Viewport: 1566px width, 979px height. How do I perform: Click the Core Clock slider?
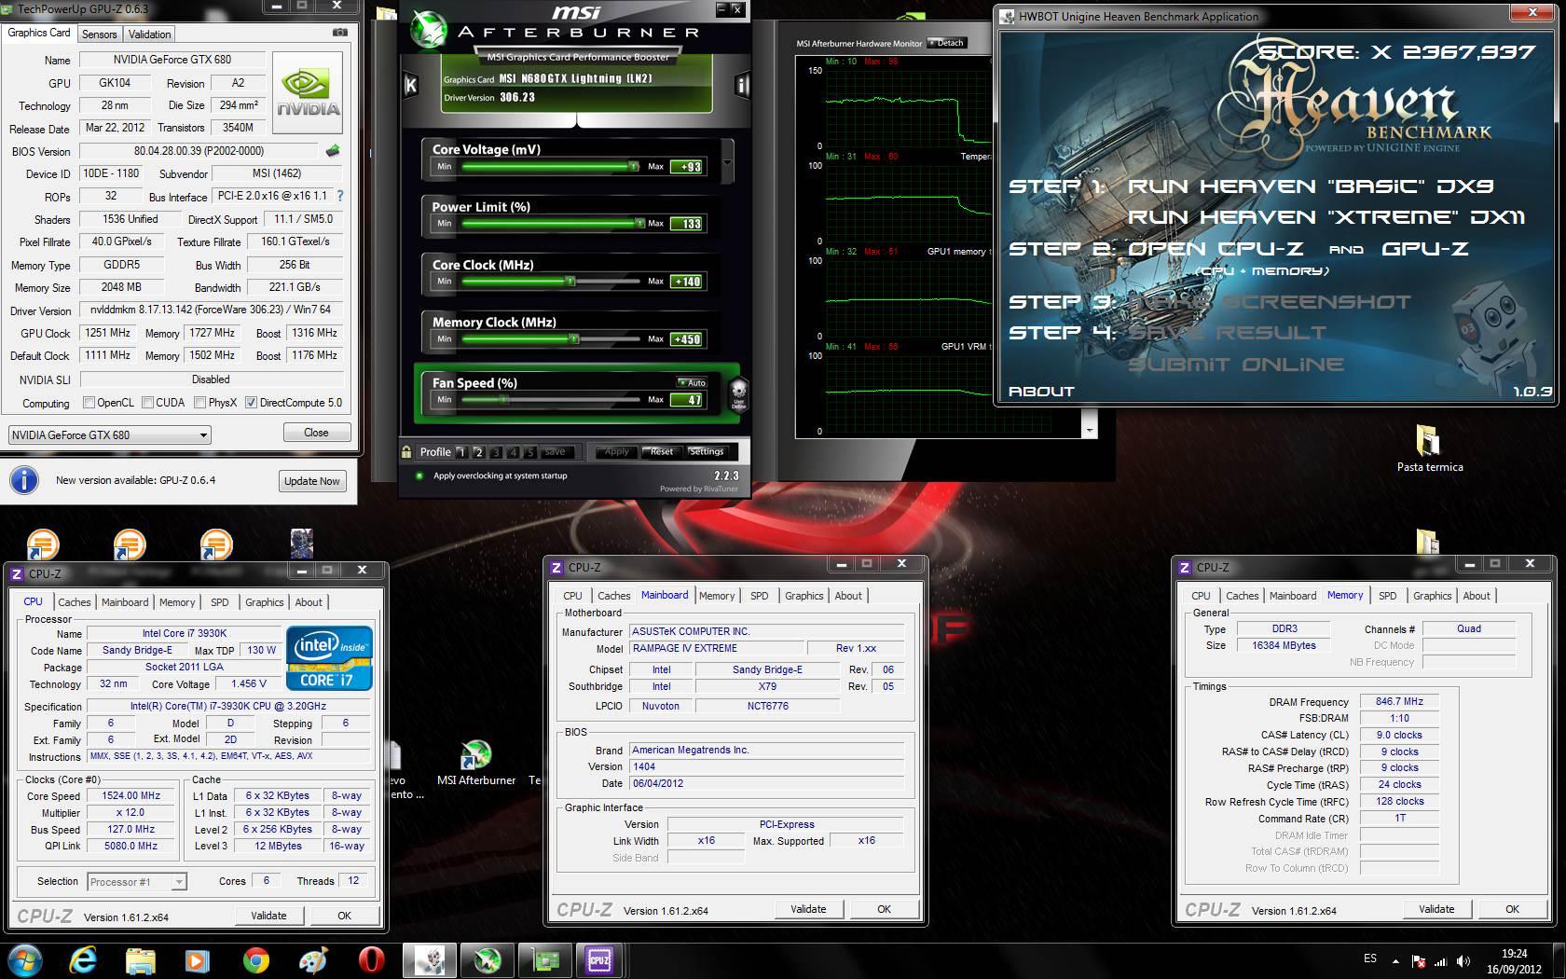pos(551,281)
